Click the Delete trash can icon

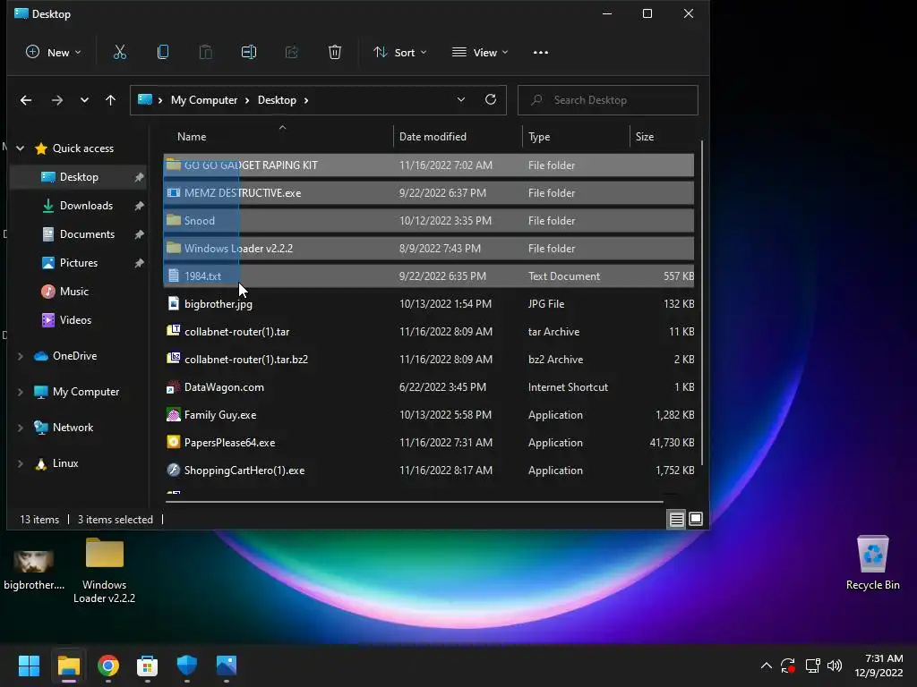point(335,53)
